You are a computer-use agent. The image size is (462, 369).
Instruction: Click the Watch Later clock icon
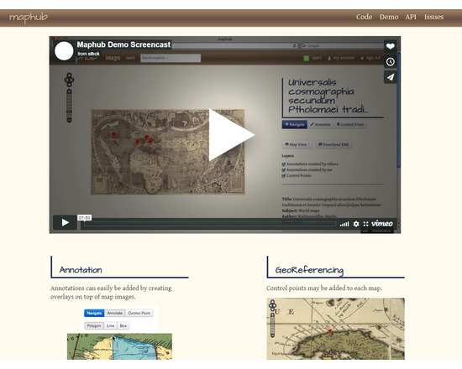coord(390,62)
